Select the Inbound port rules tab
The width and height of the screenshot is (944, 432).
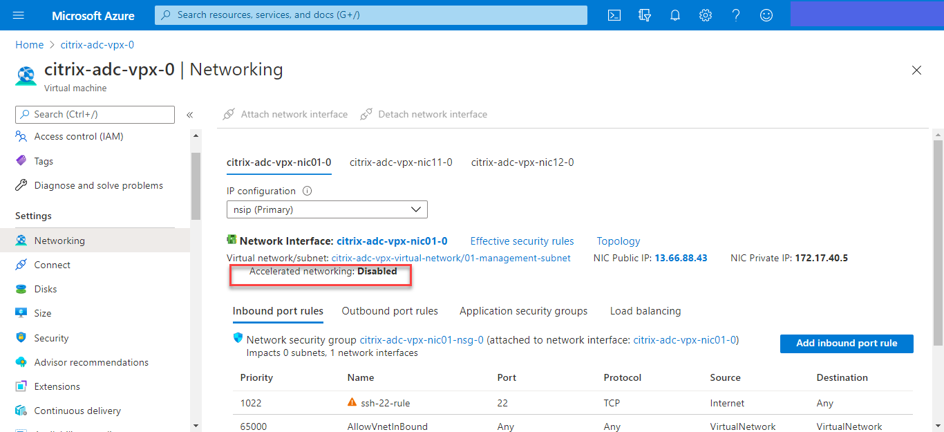[x=278, y=311]
